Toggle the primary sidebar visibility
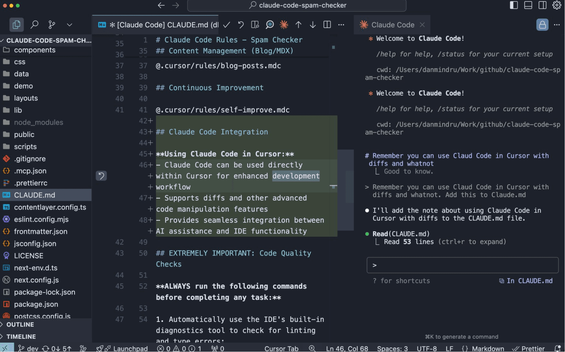 point(513,5)
